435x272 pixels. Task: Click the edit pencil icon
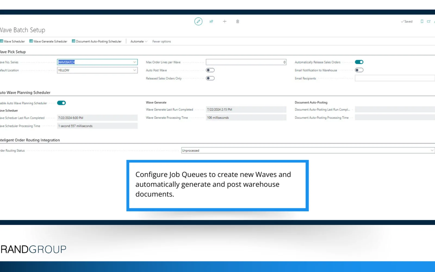[198, 21]
